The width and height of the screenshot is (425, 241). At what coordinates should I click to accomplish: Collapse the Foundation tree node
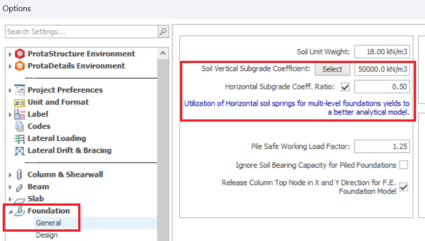[11, 211]
